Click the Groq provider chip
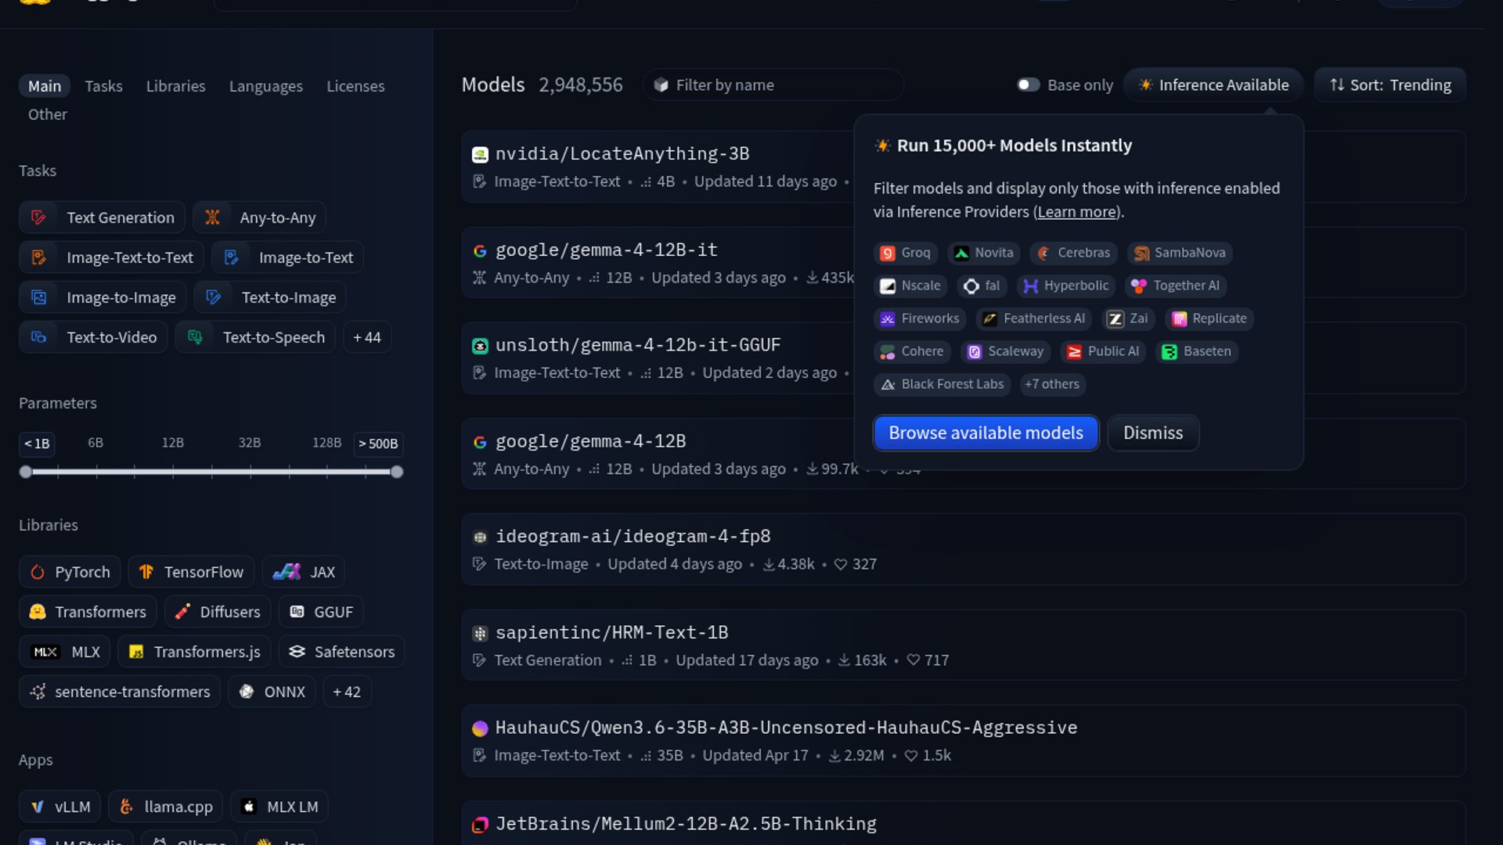Screen dimensions: 1503x845 (905, 253)
